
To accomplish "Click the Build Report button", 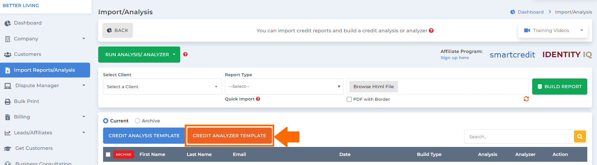I will click(560, 87).
